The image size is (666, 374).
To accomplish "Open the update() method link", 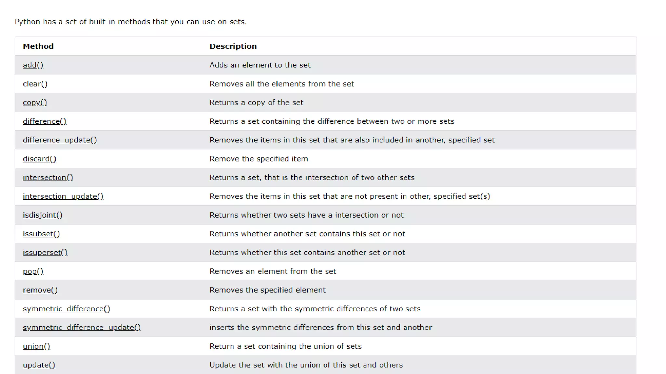I will pos(39,365).
